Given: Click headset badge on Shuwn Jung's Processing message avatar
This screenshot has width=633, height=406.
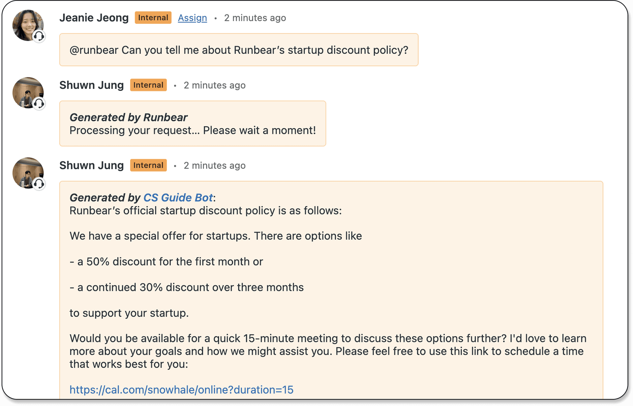Looking at the screenshot, I should tap(39, 103).
